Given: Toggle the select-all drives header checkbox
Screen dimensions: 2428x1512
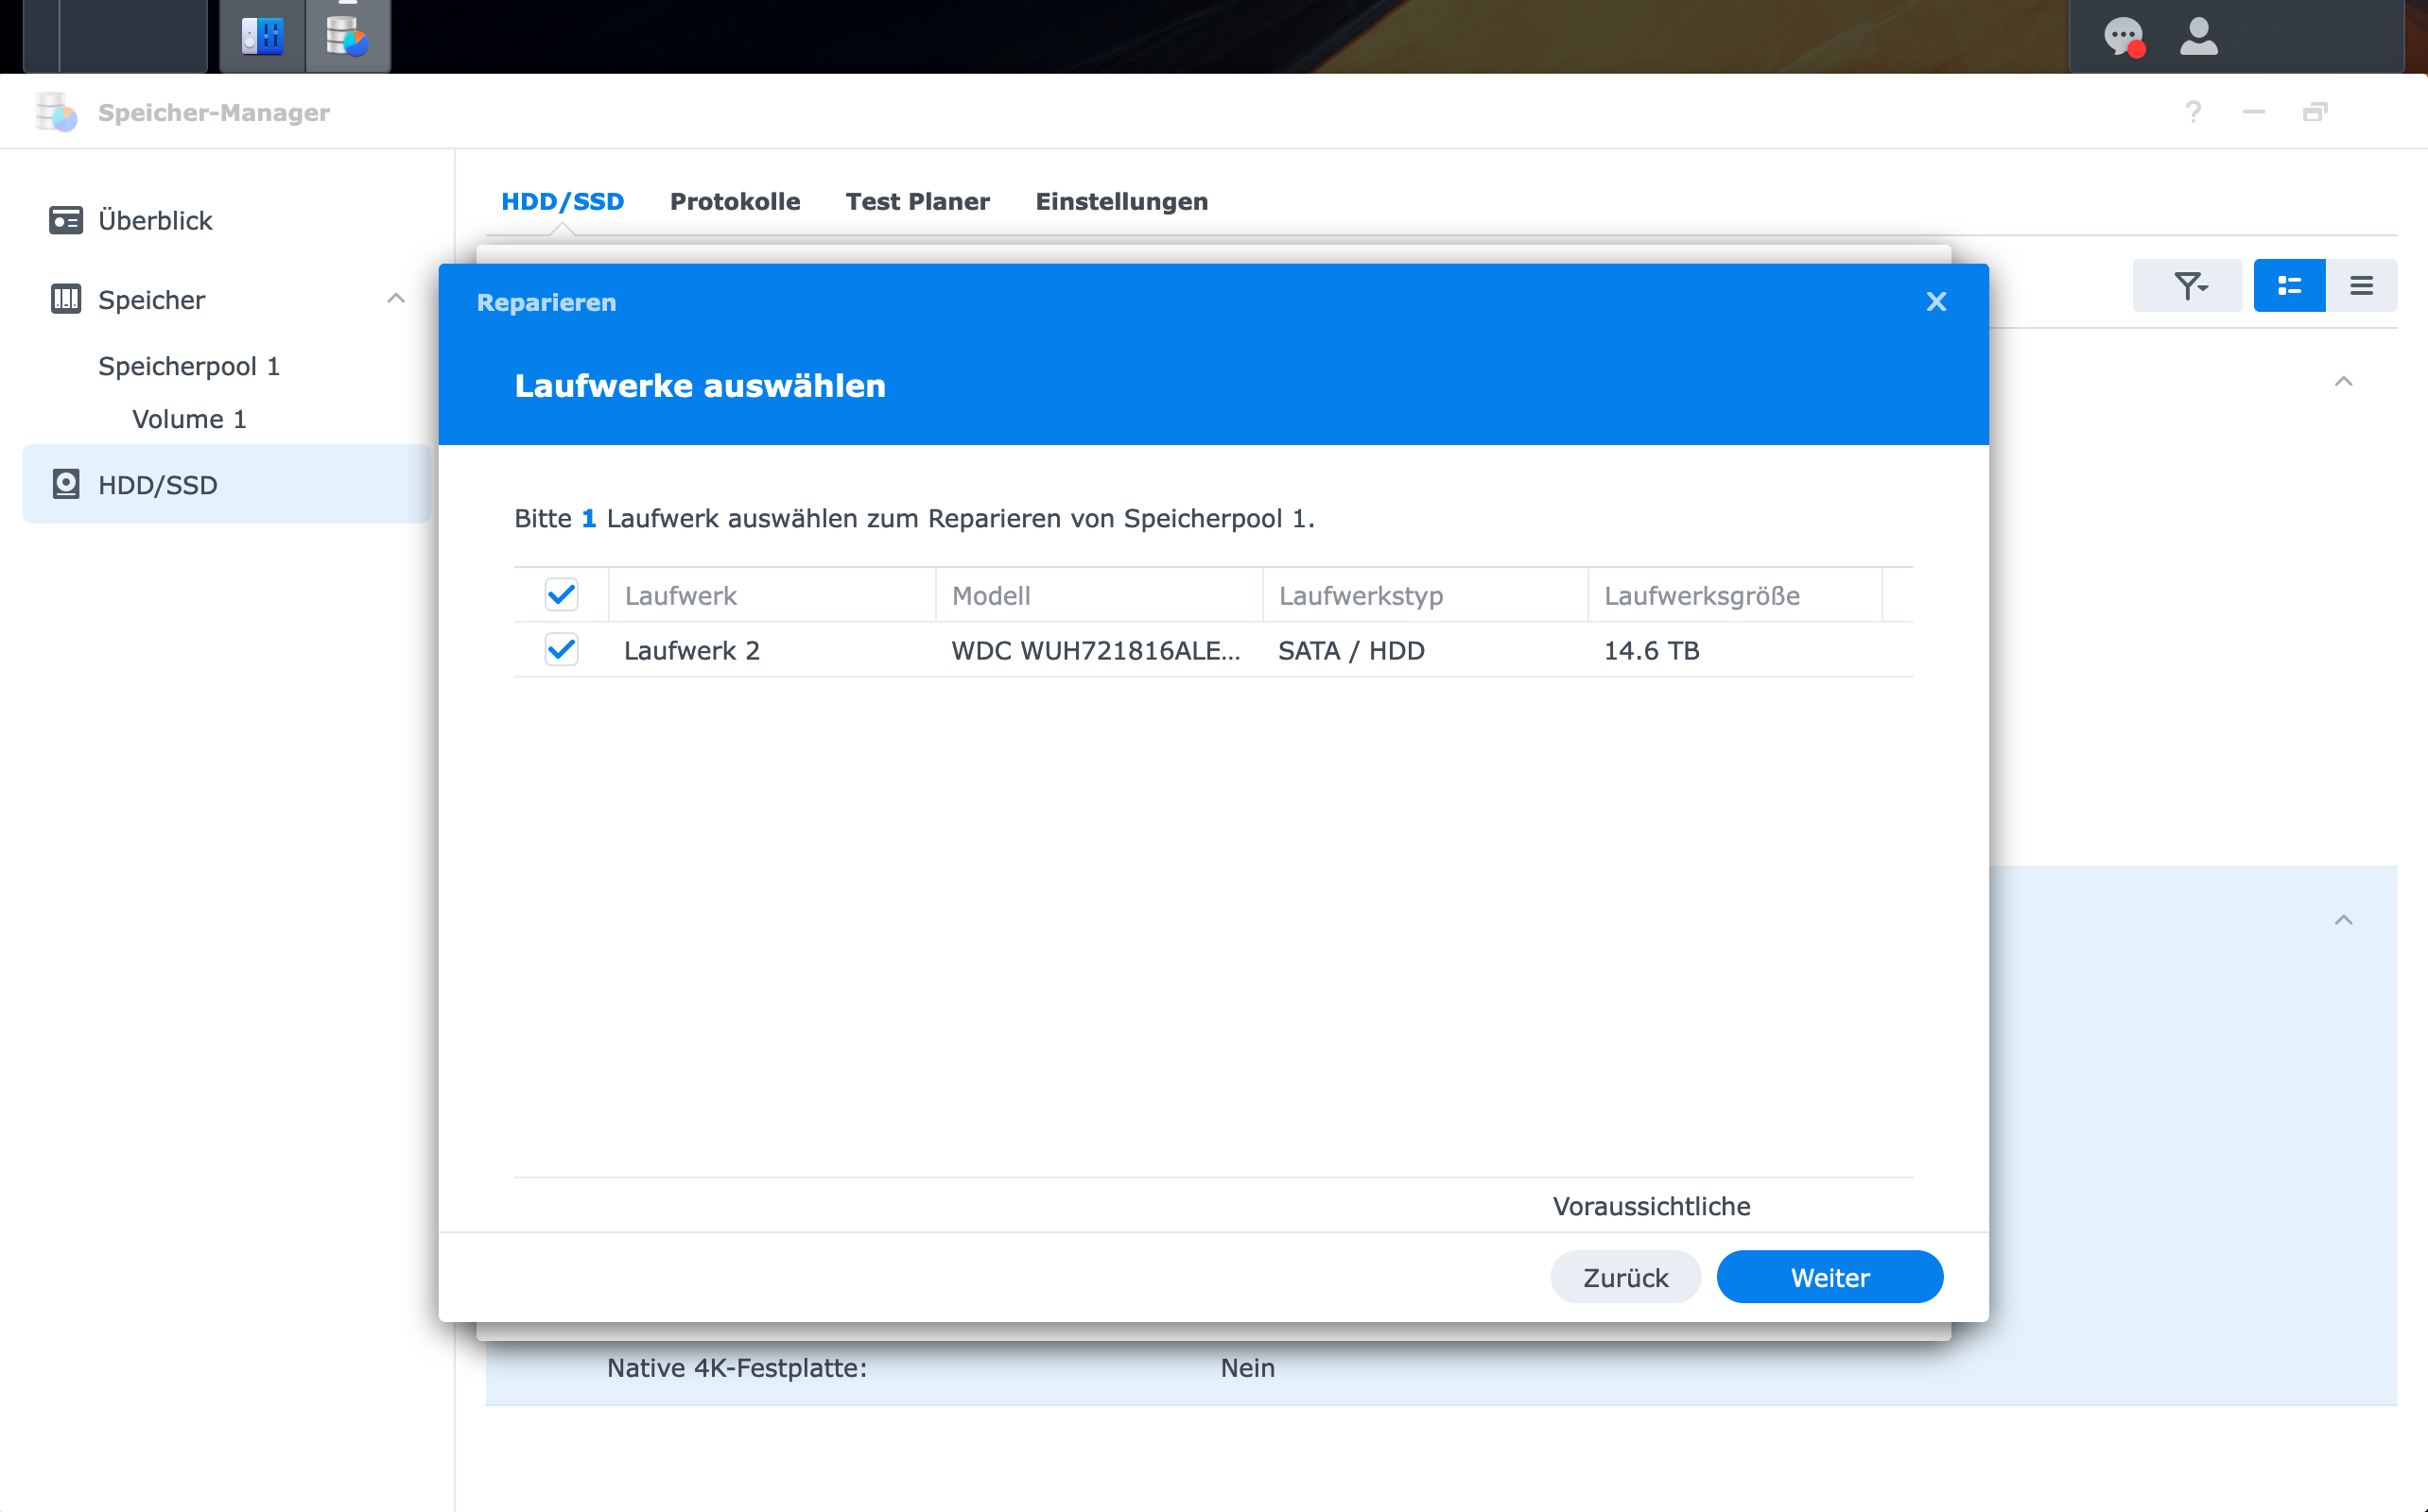Looking at the screenshot, I should [x=562, y=595].
